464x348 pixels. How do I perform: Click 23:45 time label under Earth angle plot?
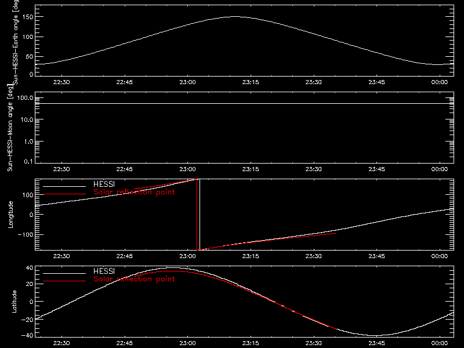click(376, 82)
